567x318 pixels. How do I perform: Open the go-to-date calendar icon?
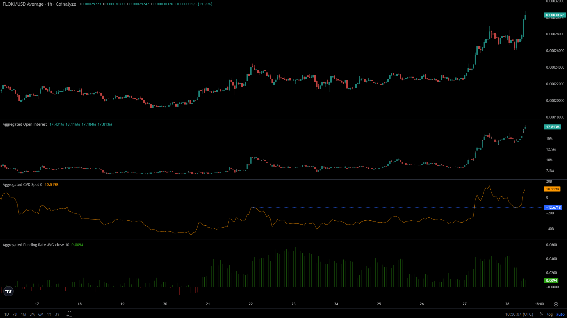pyautogui.click(x=69, y=314)
